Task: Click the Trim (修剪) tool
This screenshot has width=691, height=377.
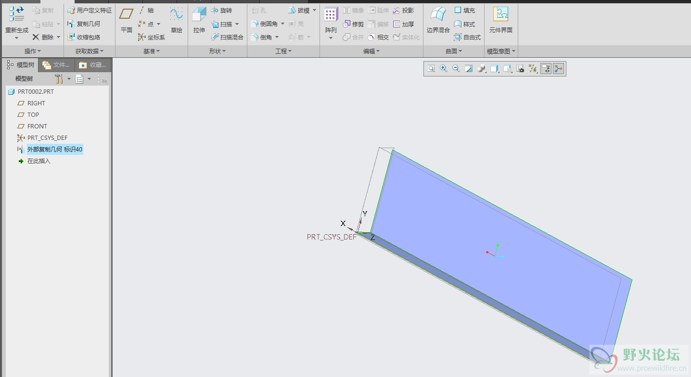Action: pos(353,24)
